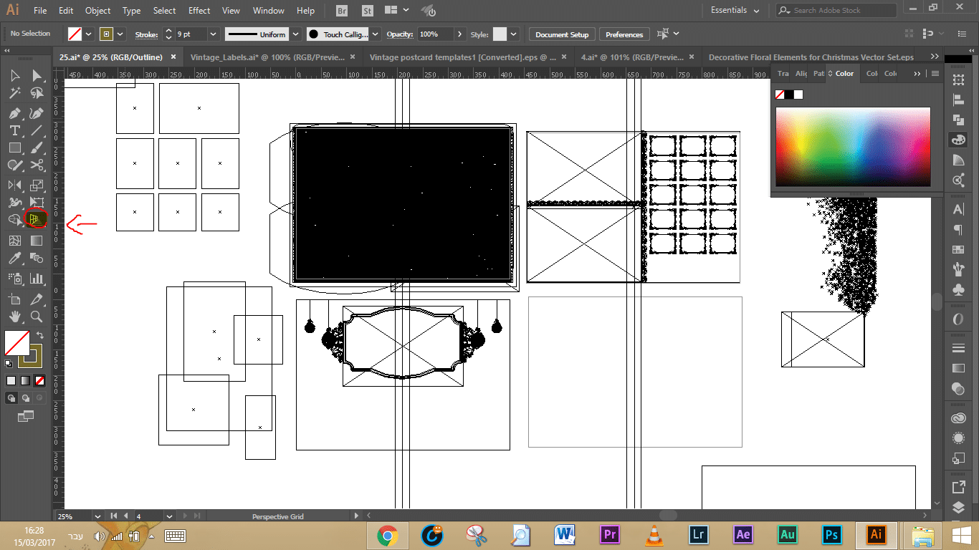Set the None color mode button
This screenshot has width=979, height=550.
point(40,380)
